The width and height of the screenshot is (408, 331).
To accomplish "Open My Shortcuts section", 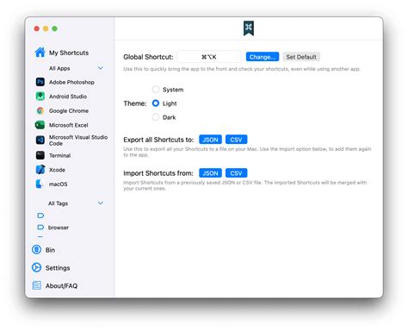I will click(x=69, y=53).
